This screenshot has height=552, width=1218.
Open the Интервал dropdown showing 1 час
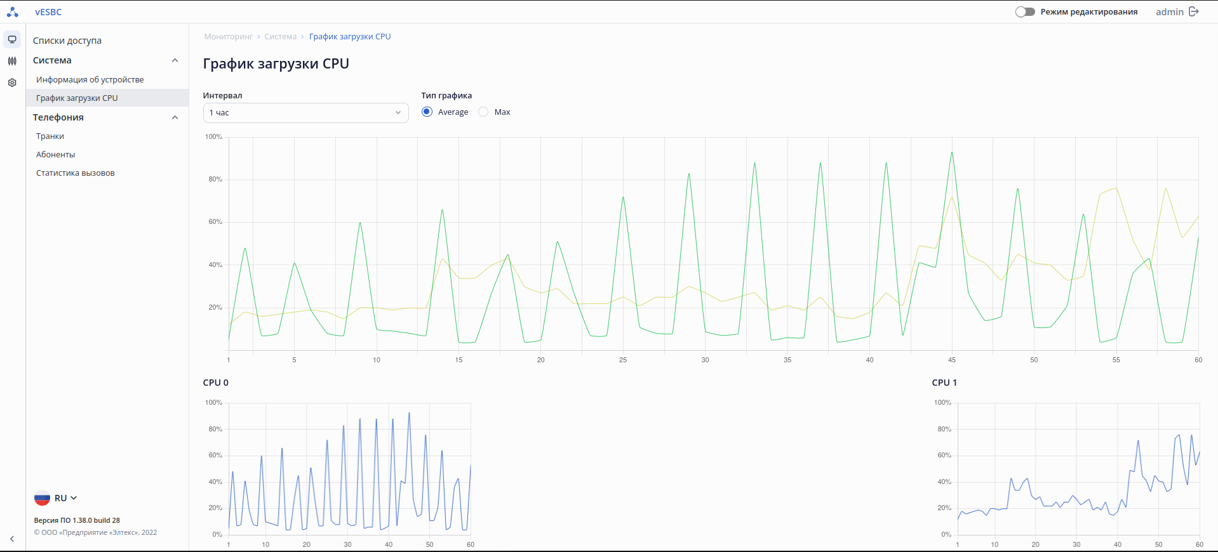(305, 113)
